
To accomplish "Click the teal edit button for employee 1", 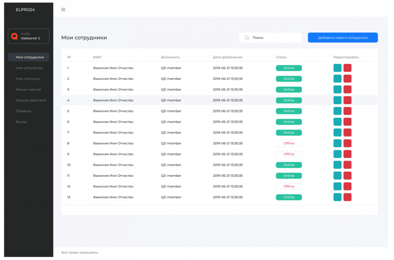I will tap(337, 68).
